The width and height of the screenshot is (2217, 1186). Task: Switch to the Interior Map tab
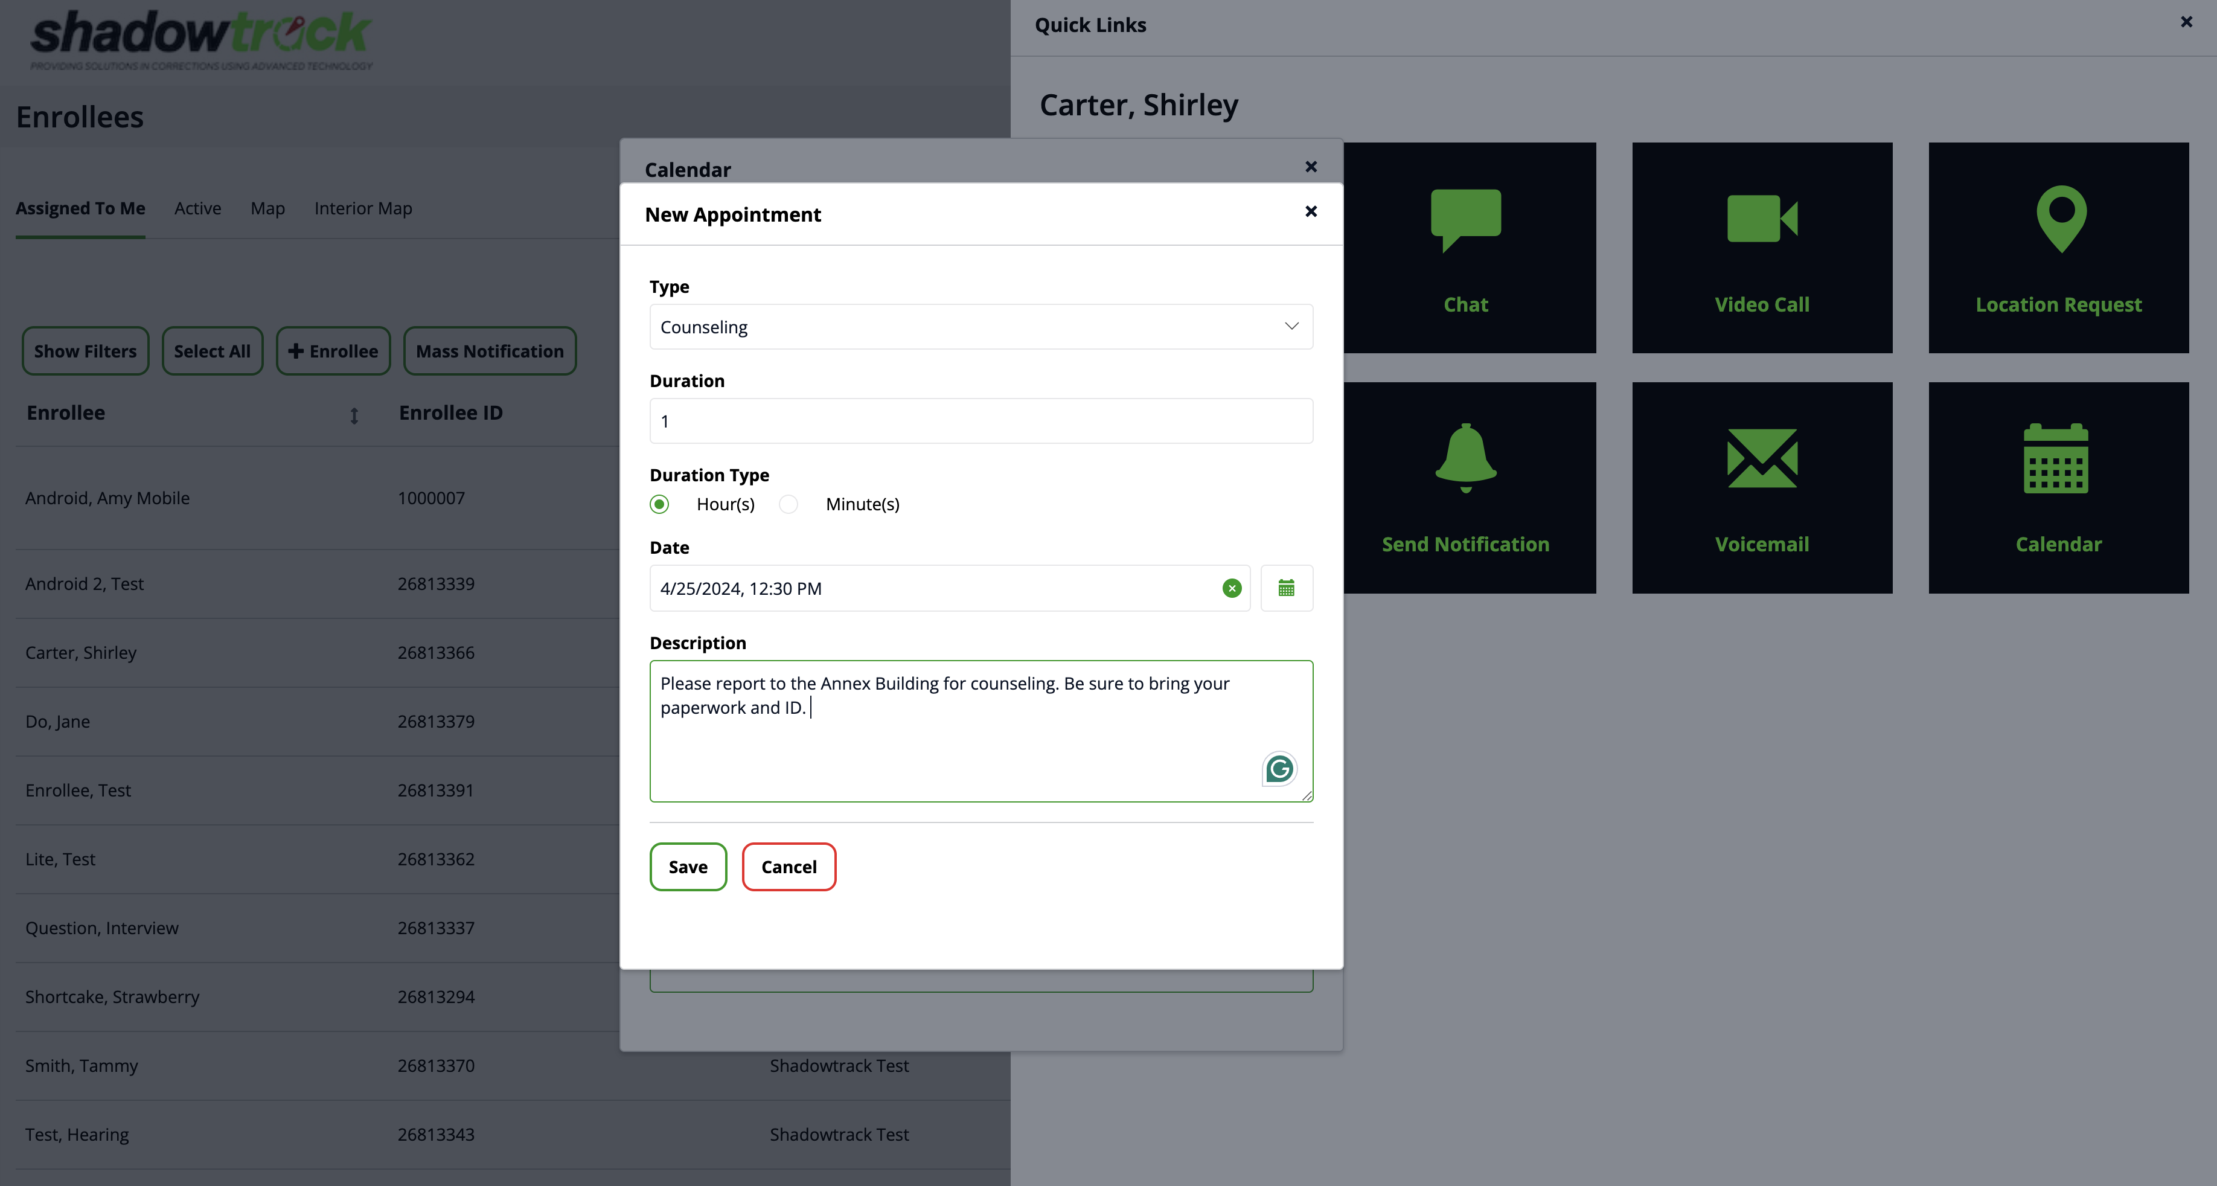coord(362,208)
